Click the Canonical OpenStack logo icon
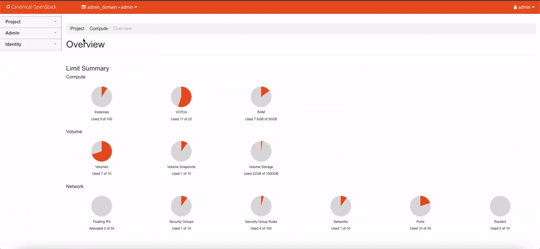The image size is (540, 249). coord(8,7)
